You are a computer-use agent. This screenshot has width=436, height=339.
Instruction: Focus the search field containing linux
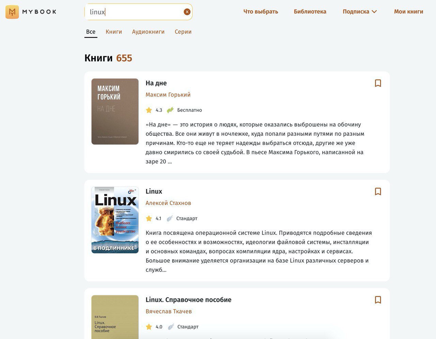[x=138, y=12]
